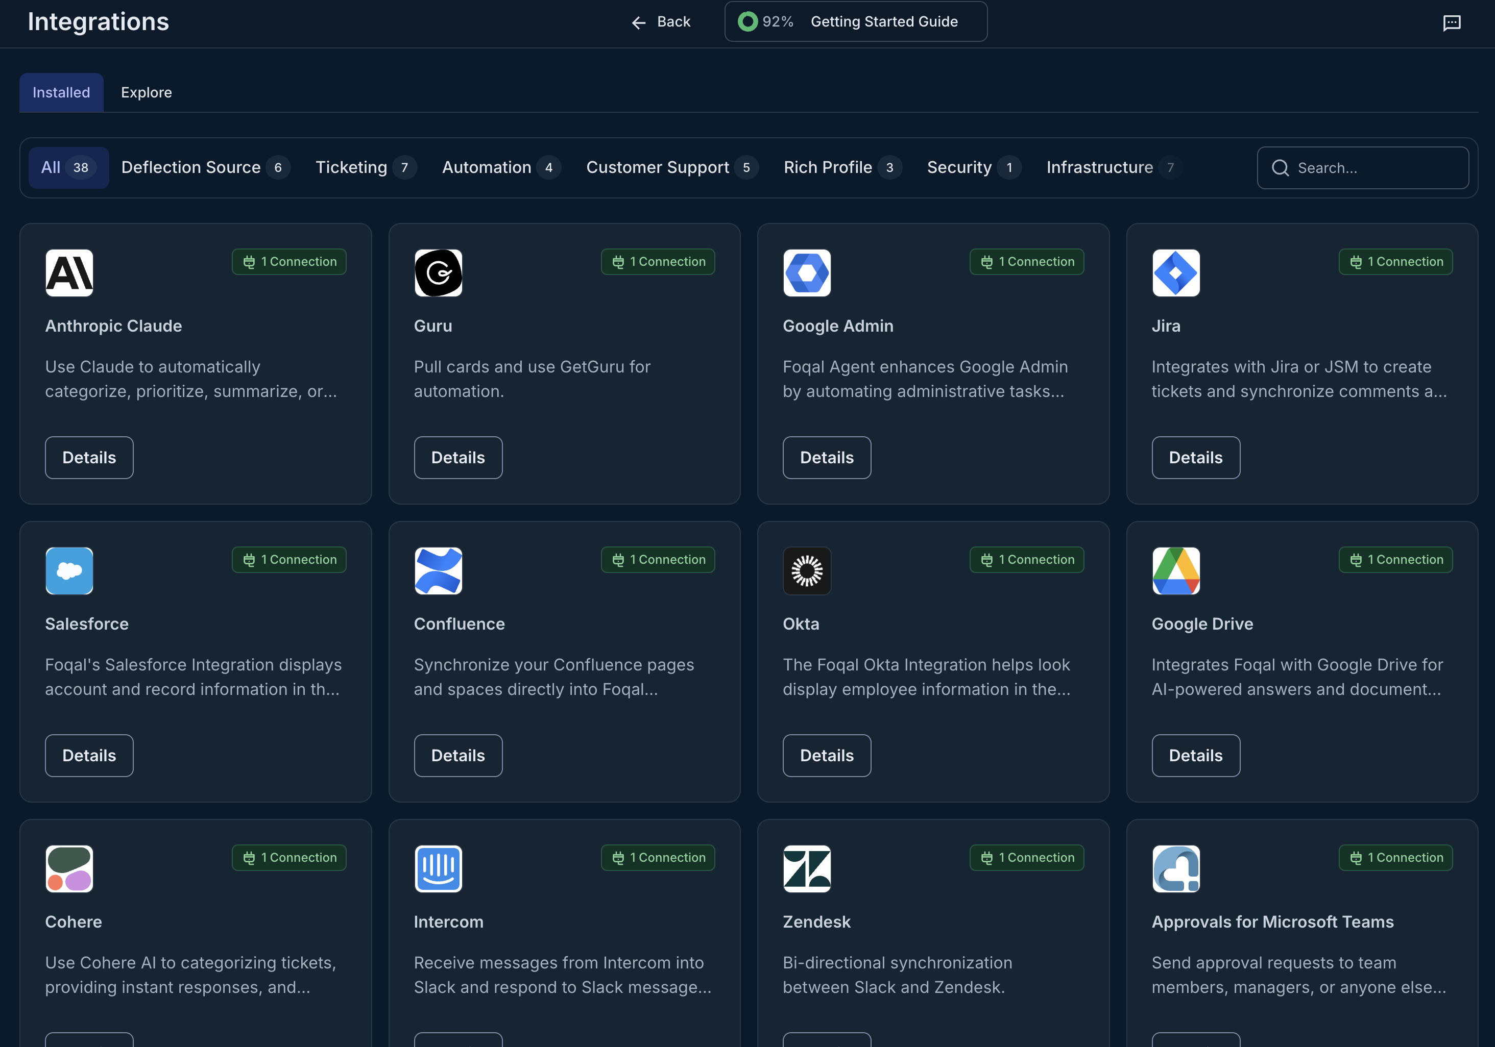Click the Okta sunburst logo icon

point(807,570)
